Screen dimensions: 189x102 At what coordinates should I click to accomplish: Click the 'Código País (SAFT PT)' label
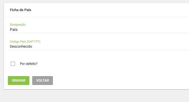pos(25,42)
